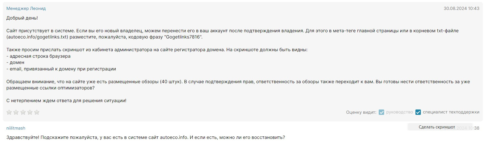
Task: Click the "Оценку видит:" label
Action: tap(361, 112)
